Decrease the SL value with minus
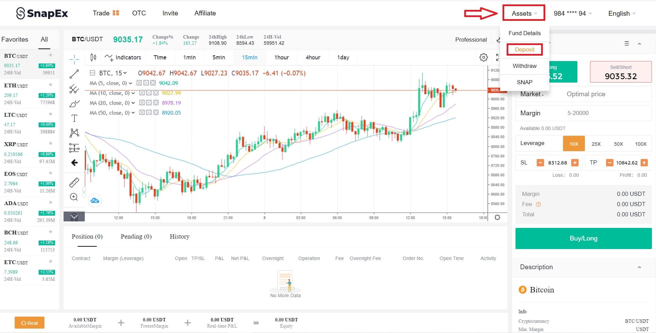Screen dimensions: 656x333 [x=540, y=163]
